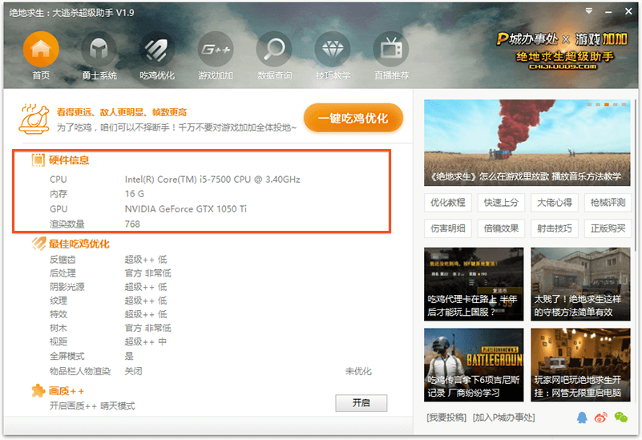Screen dimensions: 642x440
Task: Open 大佬心得 link
Action: tap(555, 202)
